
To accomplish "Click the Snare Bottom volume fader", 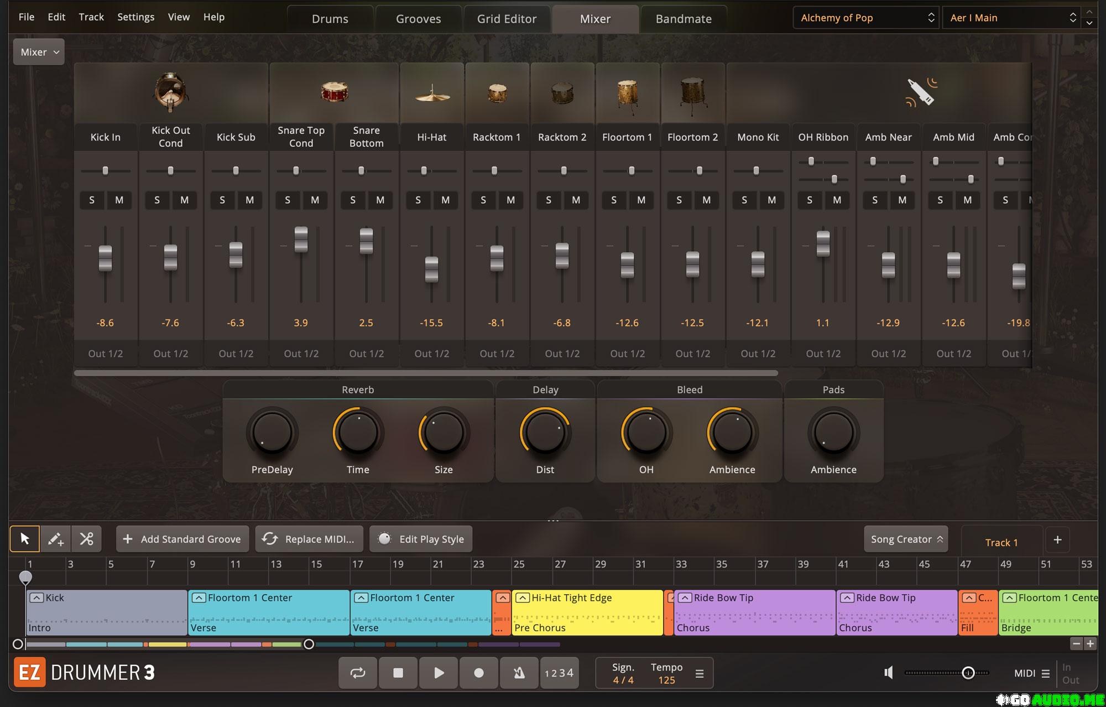I will pyautogui.click(x=366, y=241).
